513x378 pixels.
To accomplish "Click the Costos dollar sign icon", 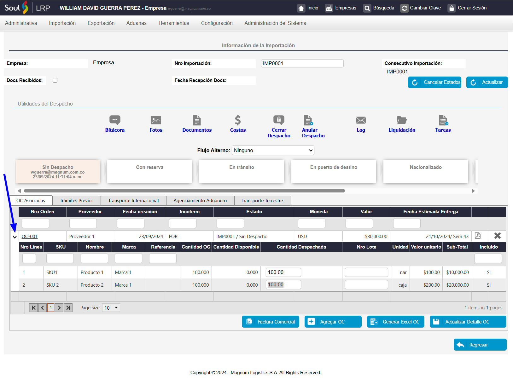I will point(238,120).
